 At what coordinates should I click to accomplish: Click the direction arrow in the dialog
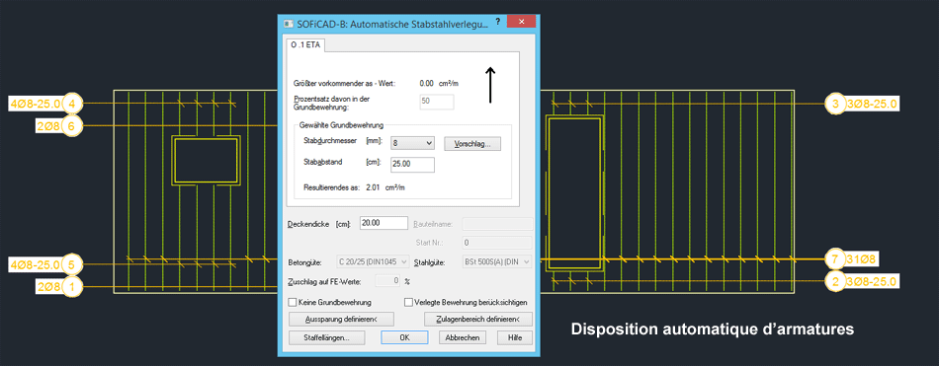[490, 85]
